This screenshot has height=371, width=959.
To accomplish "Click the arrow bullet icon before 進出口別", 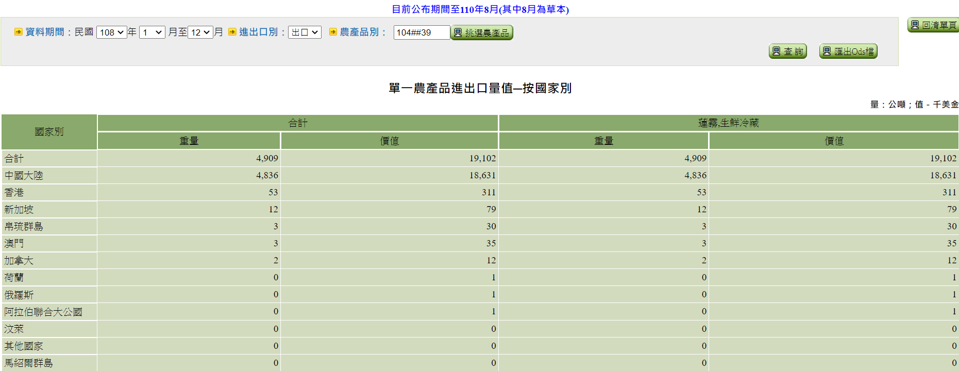I will (232, 32).
